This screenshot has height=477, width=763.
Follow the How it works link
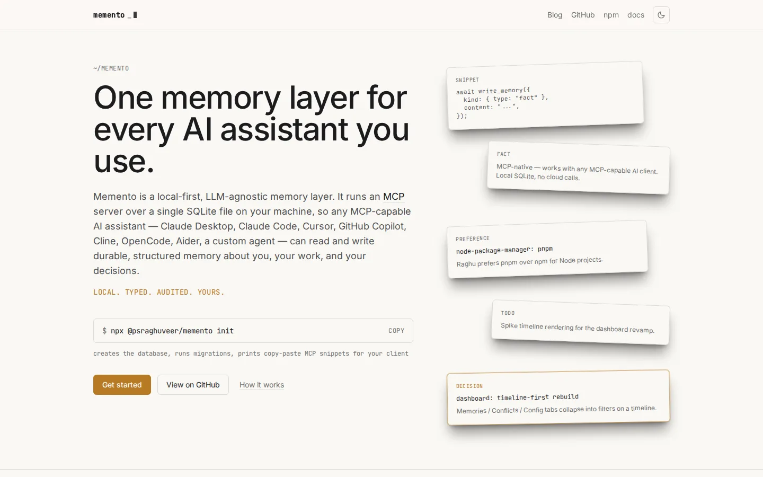262,385
